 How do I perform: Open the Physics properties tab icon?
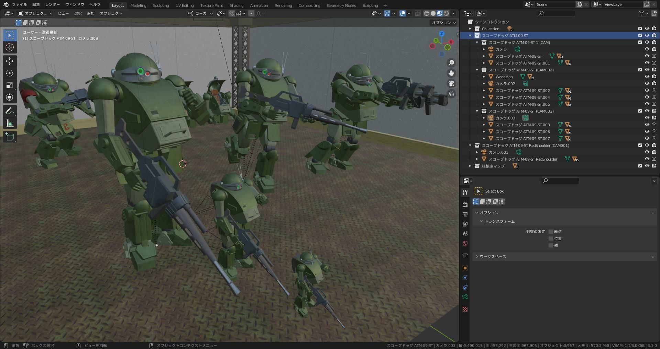tap(465, 278)
